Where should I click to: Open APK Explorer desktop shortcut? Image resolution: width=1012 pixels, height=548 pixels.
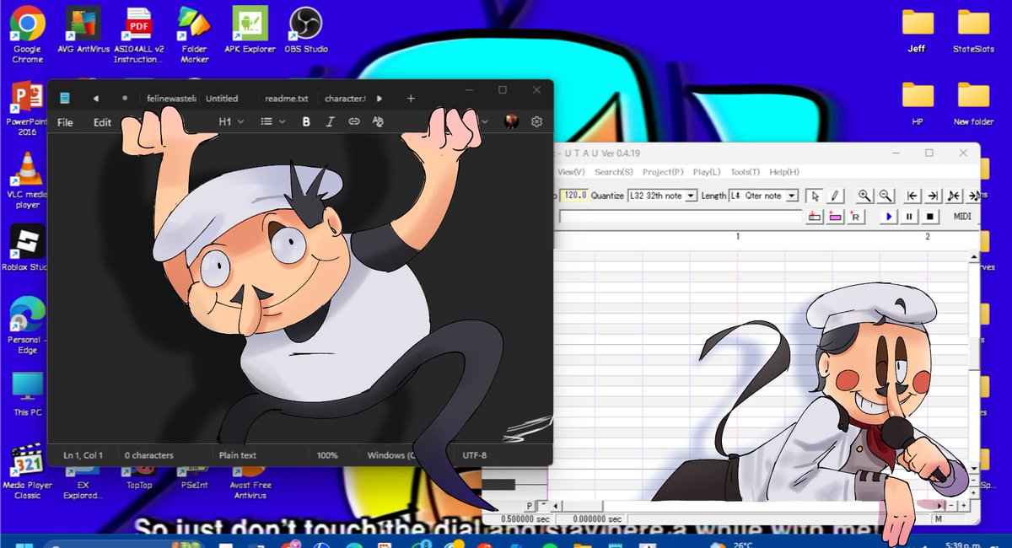(250, 30)
